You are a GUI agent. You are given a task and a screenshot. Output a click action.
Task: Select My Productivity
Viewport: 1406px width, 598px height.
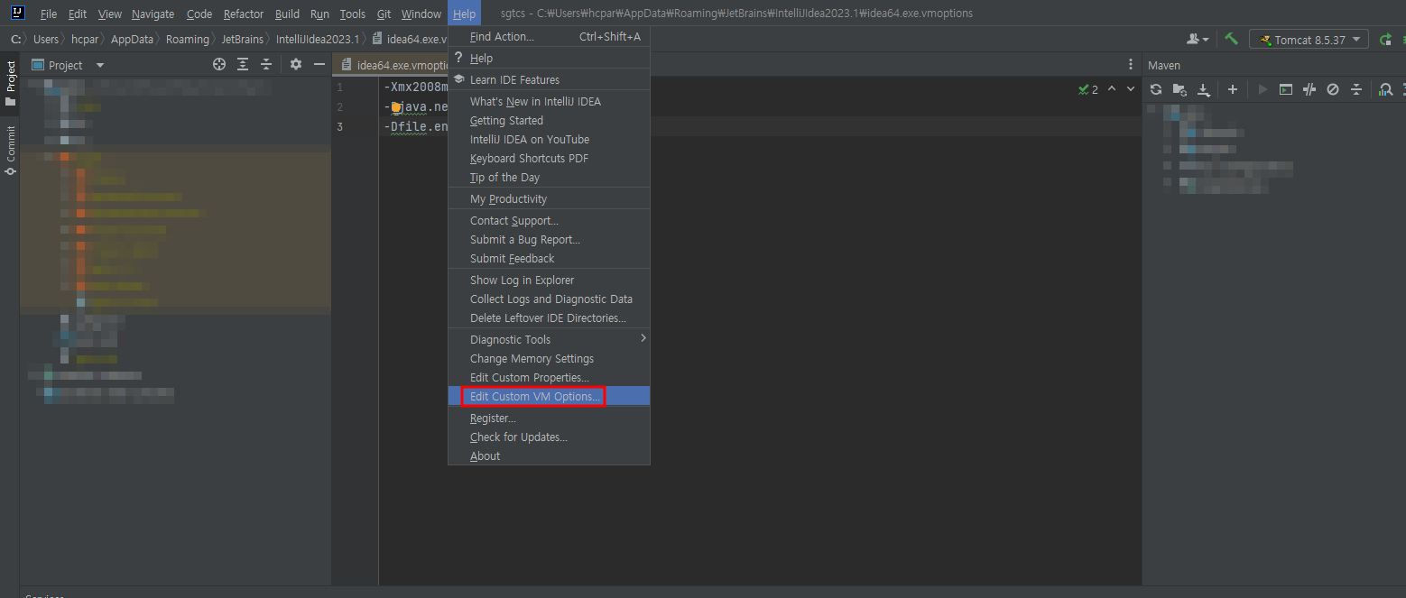[x=549, y=198]
